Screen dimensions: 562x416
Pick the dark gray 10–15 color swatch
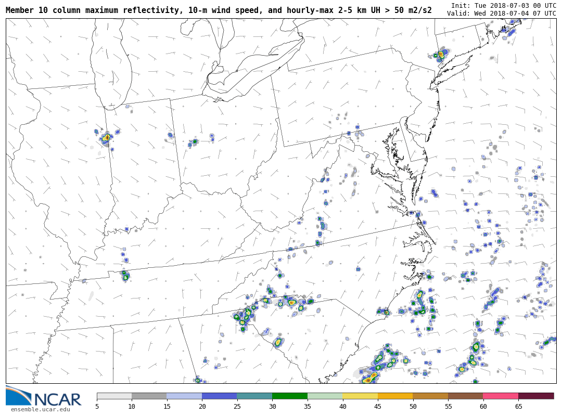tap(149, 396)
